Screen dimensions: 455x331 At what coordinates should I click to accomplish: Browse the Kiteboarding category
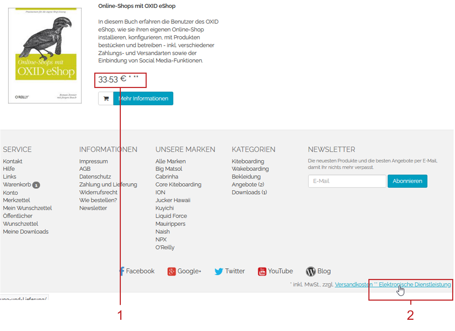point(248,161)
